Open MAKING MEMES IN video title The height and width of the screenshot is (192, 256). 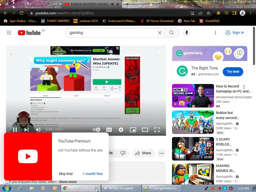[225, 168]
